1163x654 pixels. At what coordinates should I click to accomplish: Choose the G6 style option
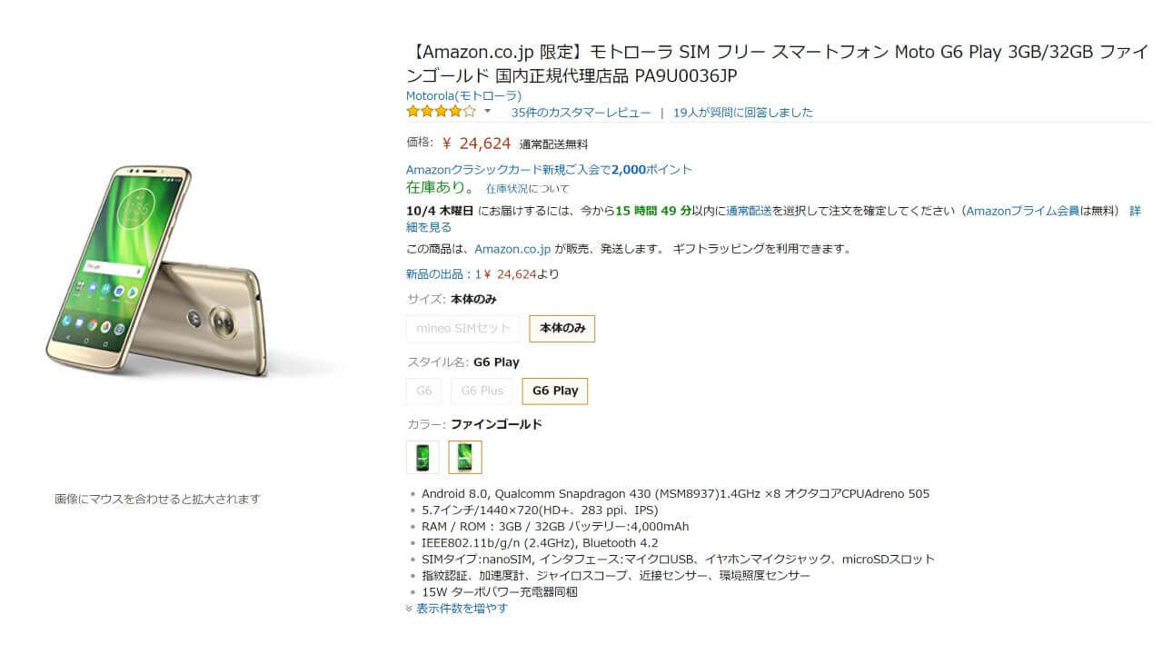[x=424, y=391]
